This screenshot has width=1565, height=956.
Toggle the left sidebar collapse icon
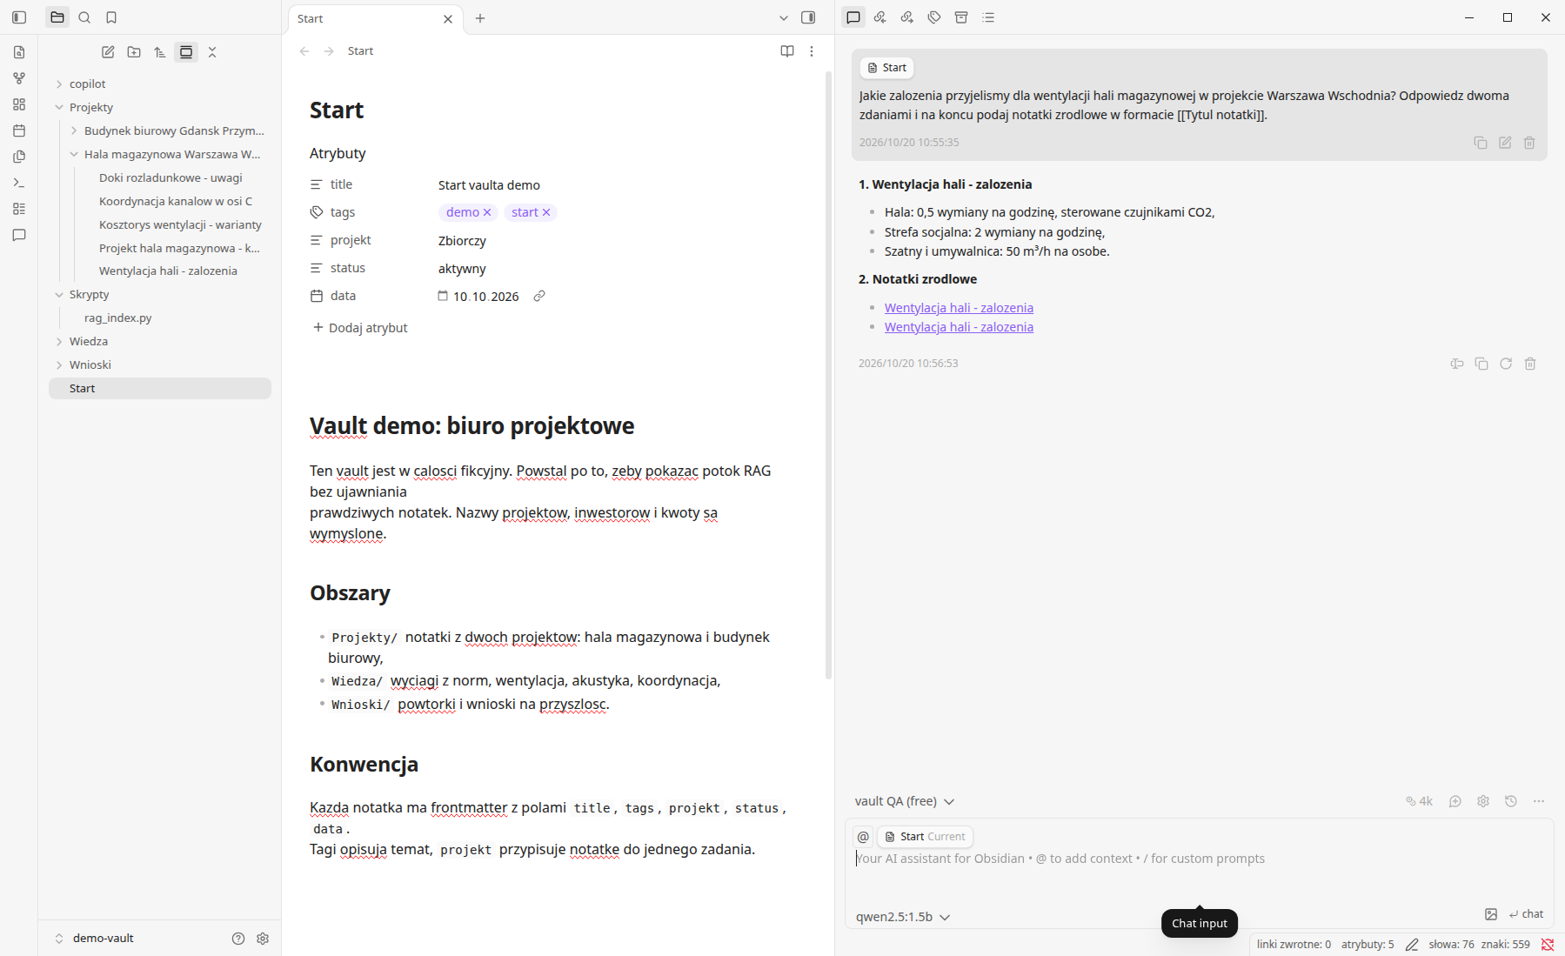pos(19,17)
